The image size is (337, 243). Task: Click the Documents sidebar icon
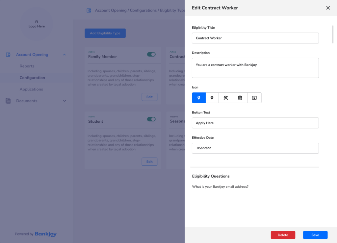[x=8, y=101]
